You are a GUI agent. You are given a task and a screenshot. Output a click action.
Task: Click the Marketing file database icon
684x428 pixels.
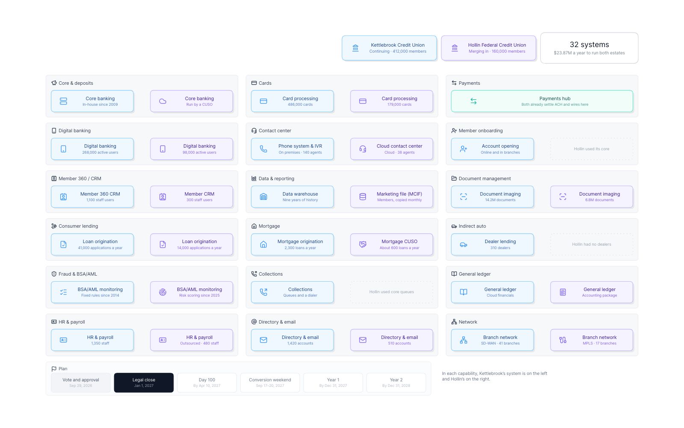[363, 197]
